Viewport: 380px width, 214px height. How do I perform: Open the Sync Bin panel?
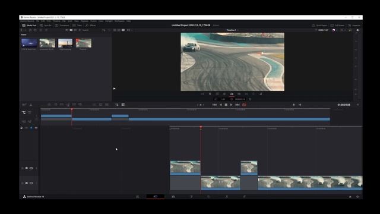pyautogui.click(x=46, y=25)
